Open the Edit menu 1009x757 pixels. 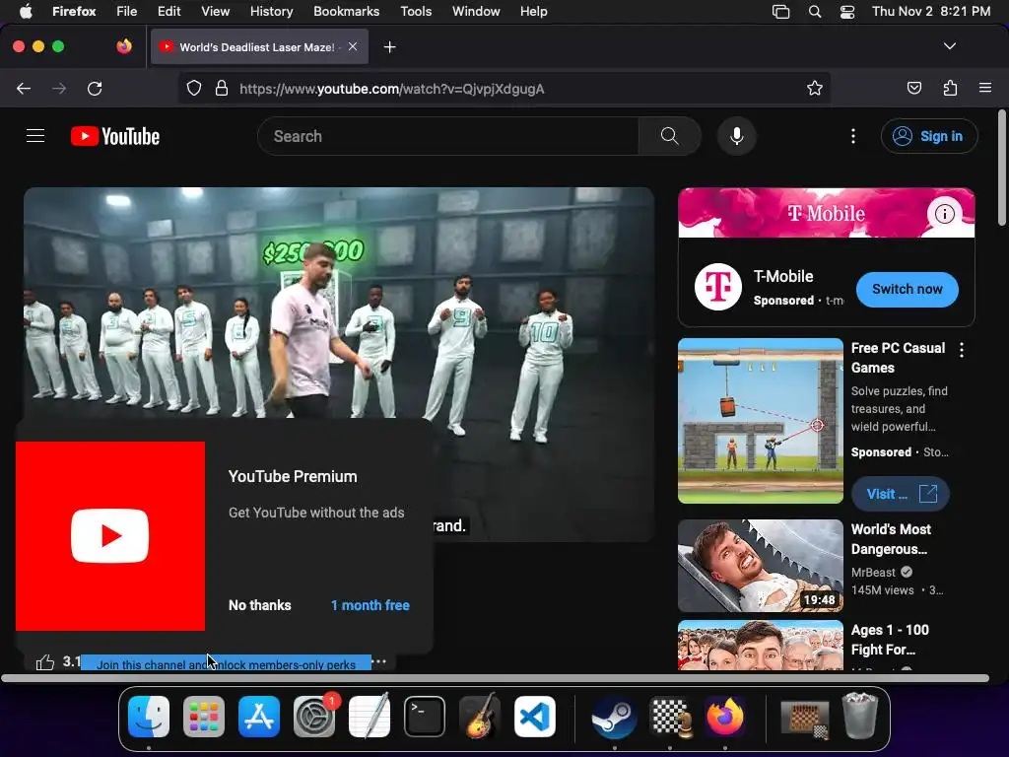point(169,12)
